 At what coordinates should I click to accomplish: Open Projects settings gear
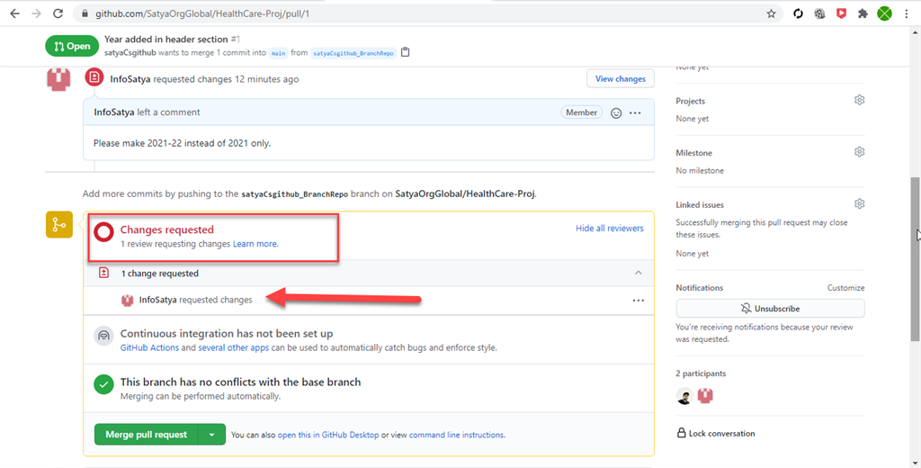pos(859,100)
